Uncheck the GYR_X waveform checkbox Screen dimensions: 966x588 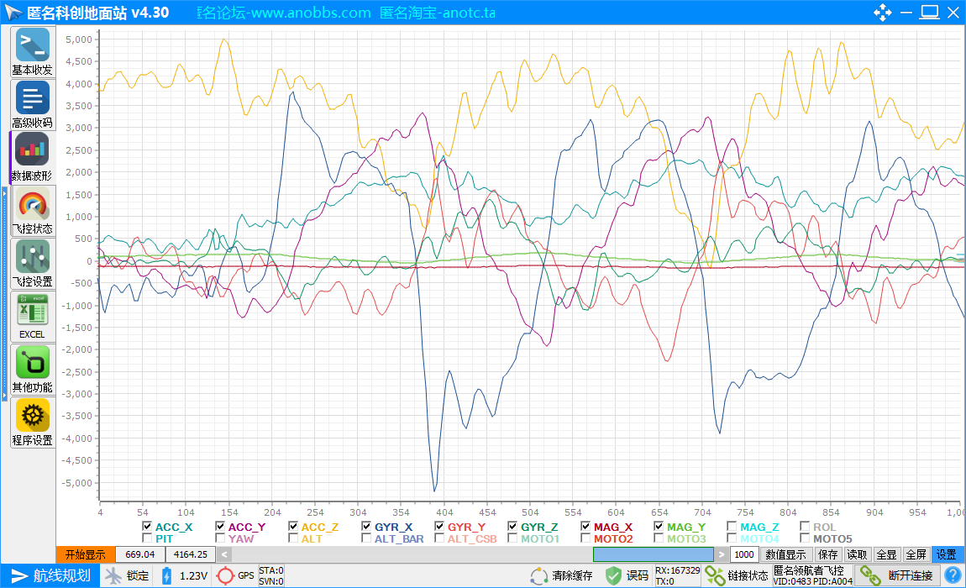pyautogui.click(x=366, y=527)
